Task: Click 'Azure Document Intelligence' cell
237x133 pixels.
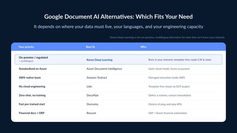Action: 104,69
